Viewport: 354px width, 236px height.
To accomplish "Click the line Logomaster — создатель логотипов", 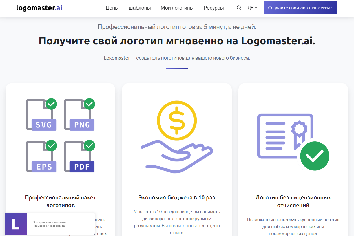I will [177, 58].
